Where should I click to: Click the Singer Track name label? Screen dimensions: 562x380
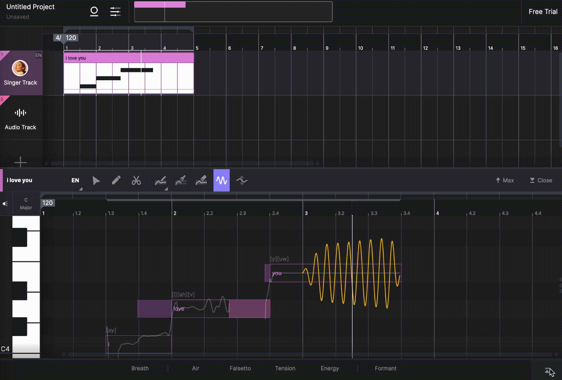[x=21, y=82]
